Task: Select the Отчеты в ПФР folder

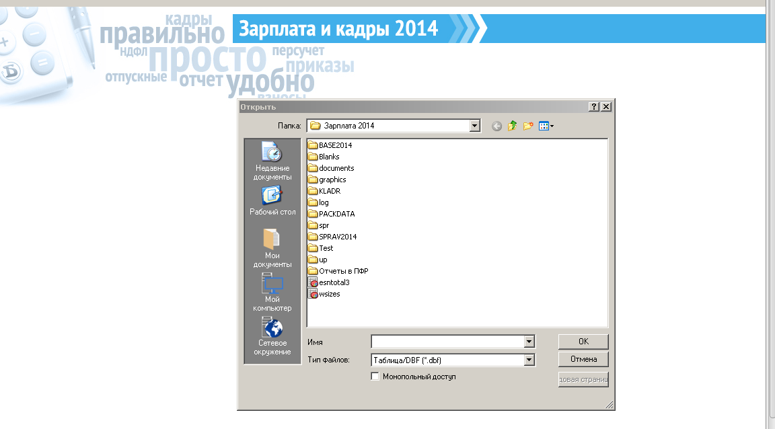Action: click(x=342, y=271)
